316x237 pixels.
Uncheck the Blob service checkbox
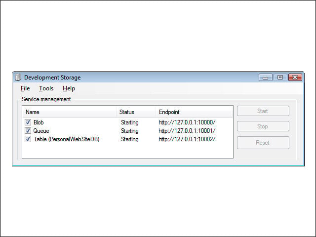point(28,122)
